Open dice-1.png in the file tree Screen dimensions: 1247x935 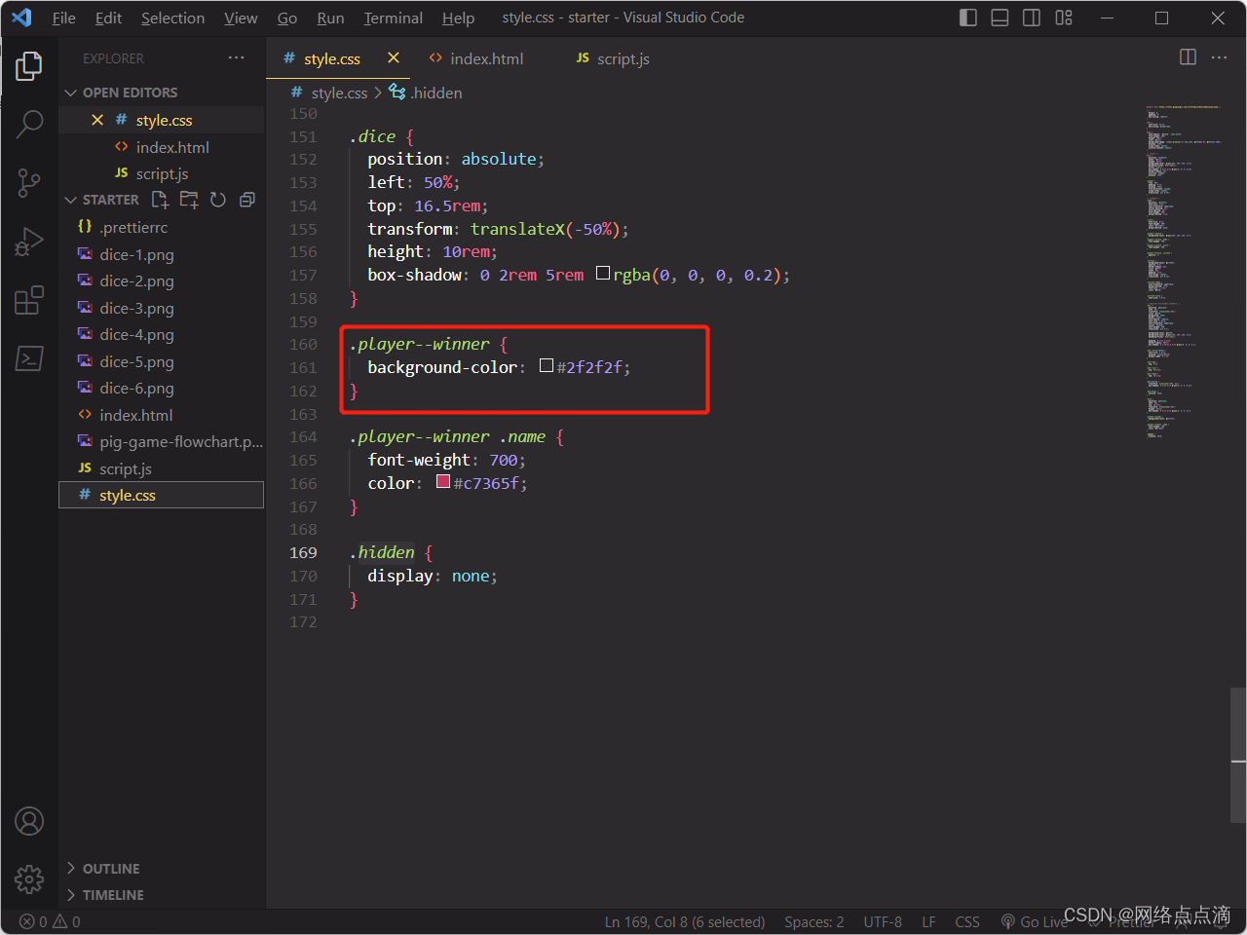click(x=162, y=254)
